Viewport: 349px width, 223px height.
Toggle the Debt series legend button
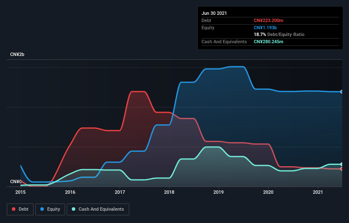[20, 209]
